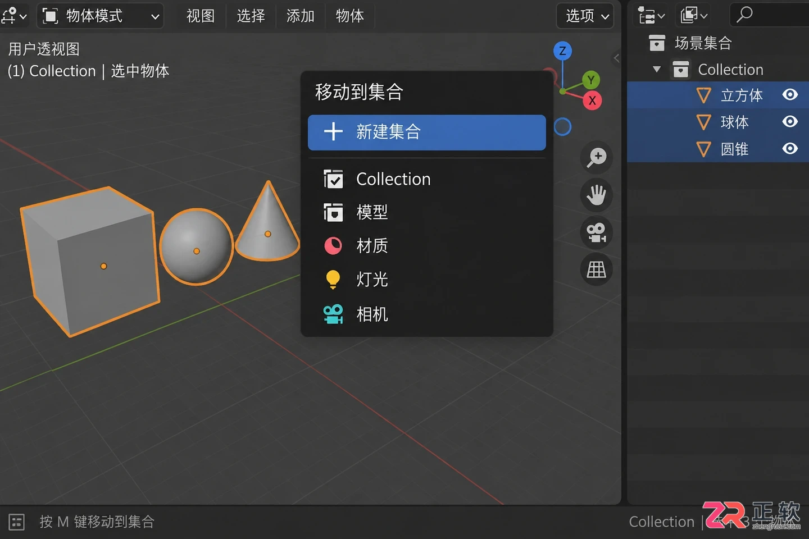Click the status bar icon beside 按 M 键移动到集合
Image resolution: width=809 pixels, height=539 pixels.
[17, 522]
